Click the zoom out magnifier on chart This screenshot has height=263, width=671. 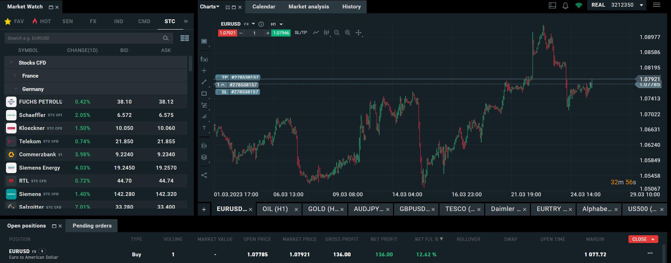pyautogui.click(x=337, y=33)
